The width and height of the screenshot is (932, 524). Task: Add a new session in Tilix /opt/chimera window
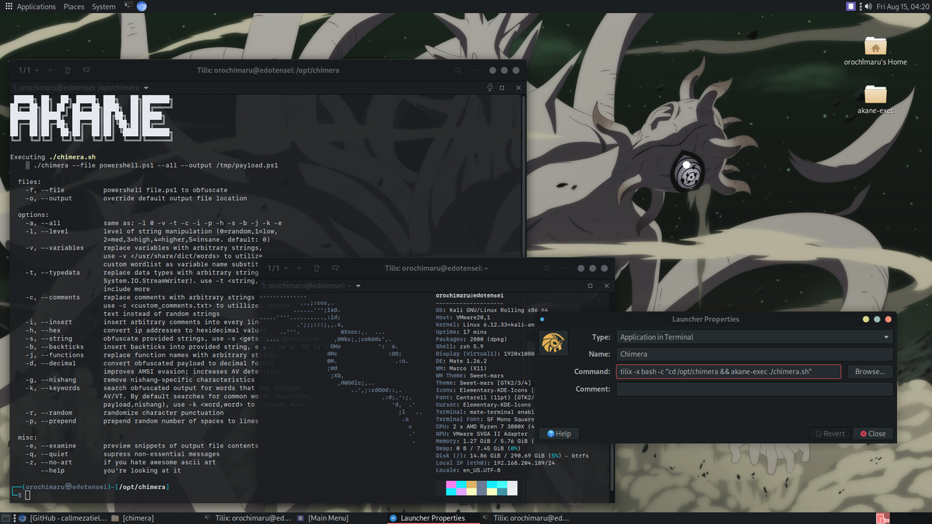50,71
